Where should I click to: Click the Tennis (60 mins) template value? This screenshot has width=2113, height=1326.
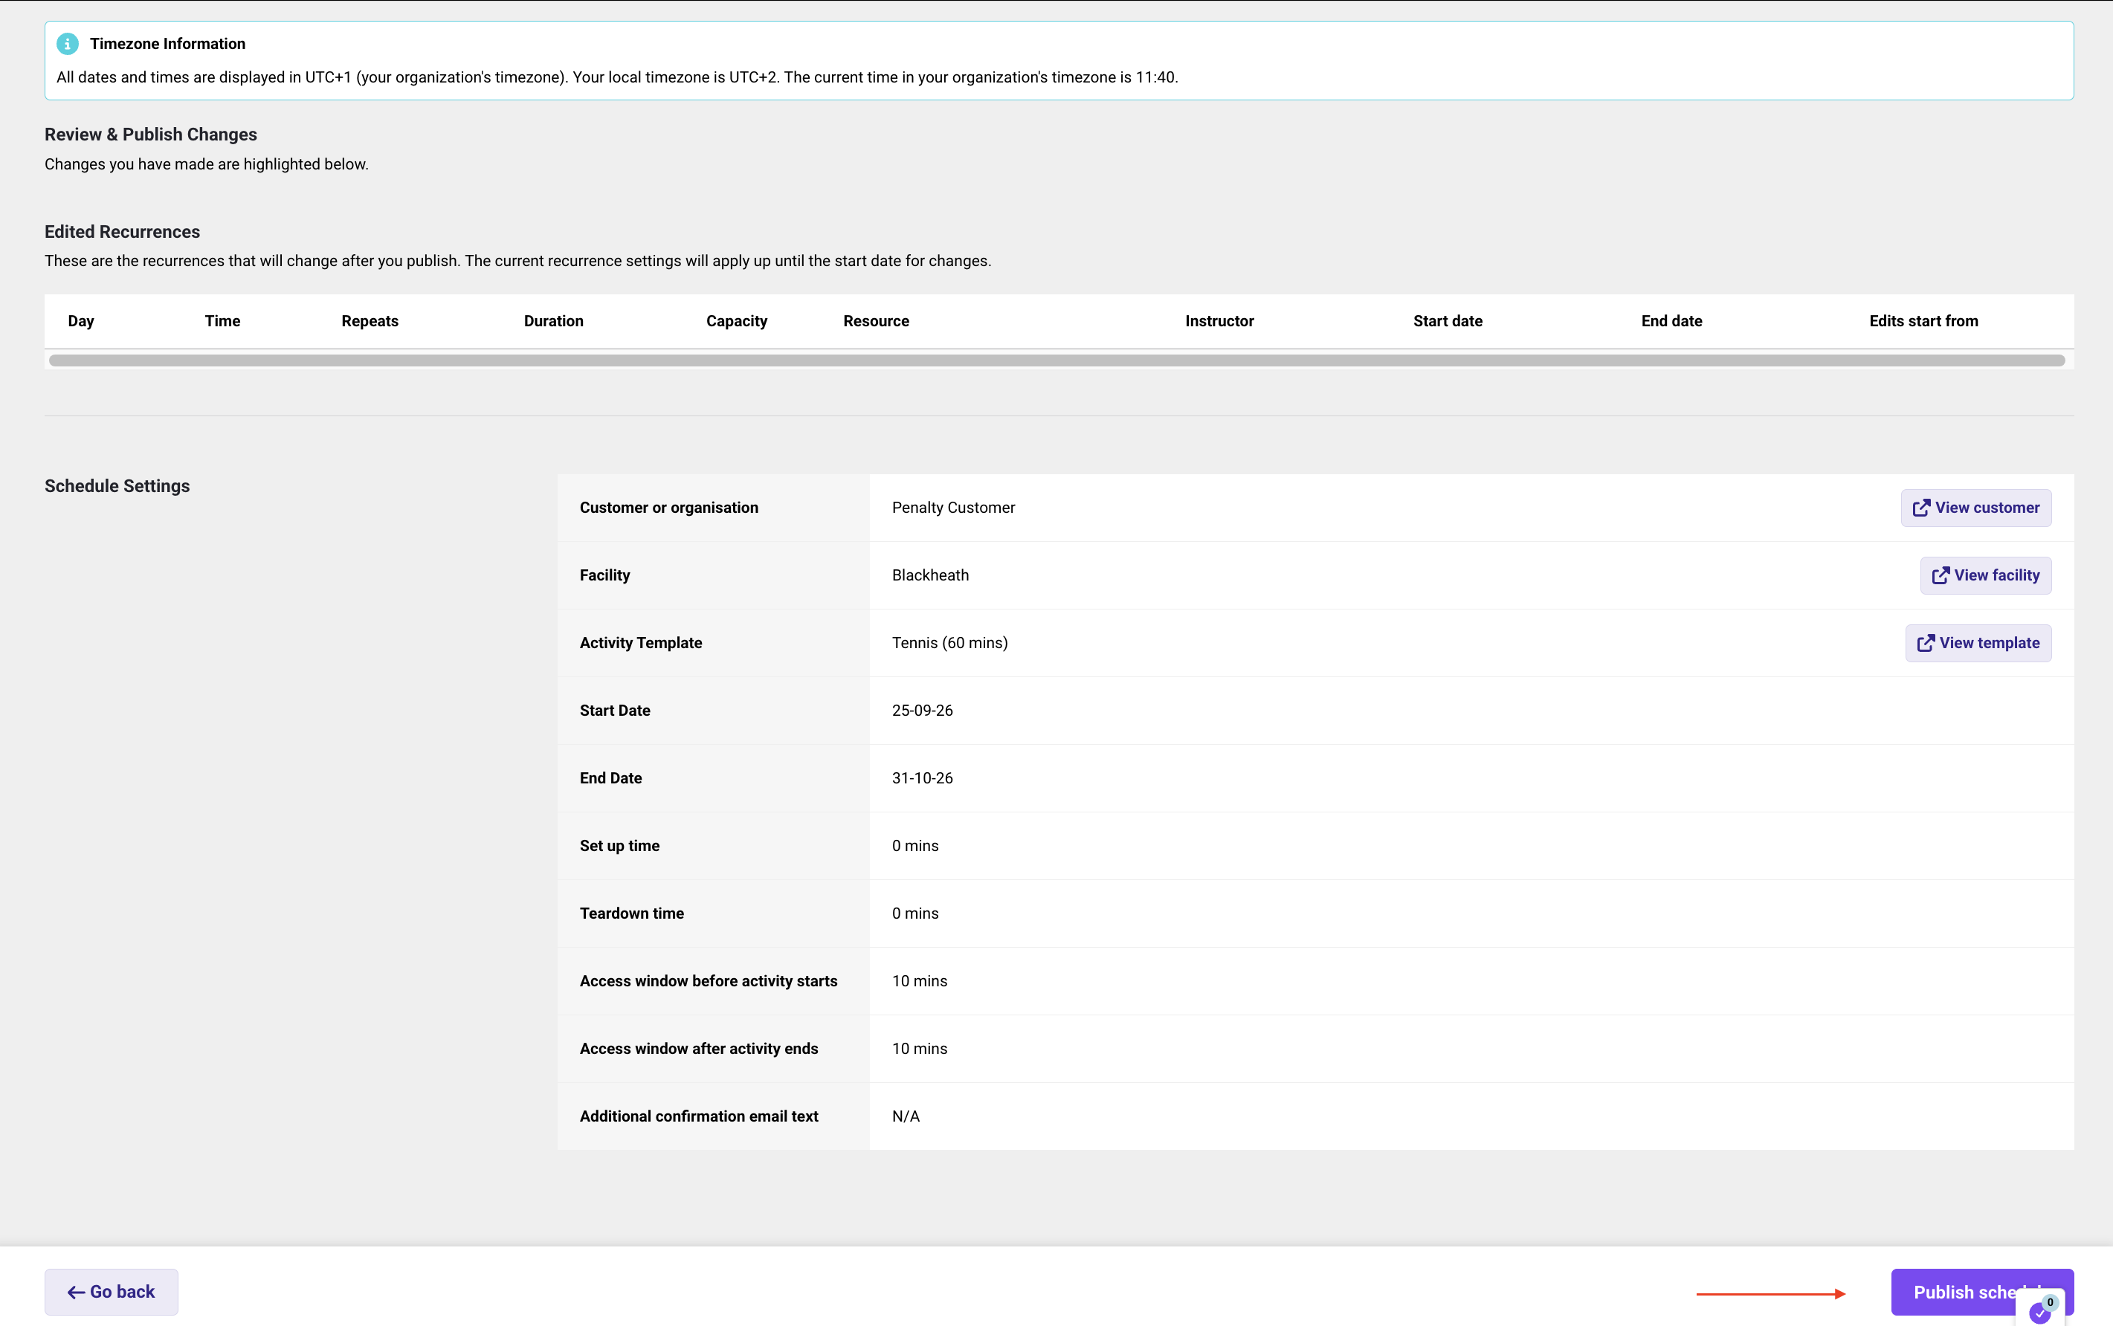[950, 643]
